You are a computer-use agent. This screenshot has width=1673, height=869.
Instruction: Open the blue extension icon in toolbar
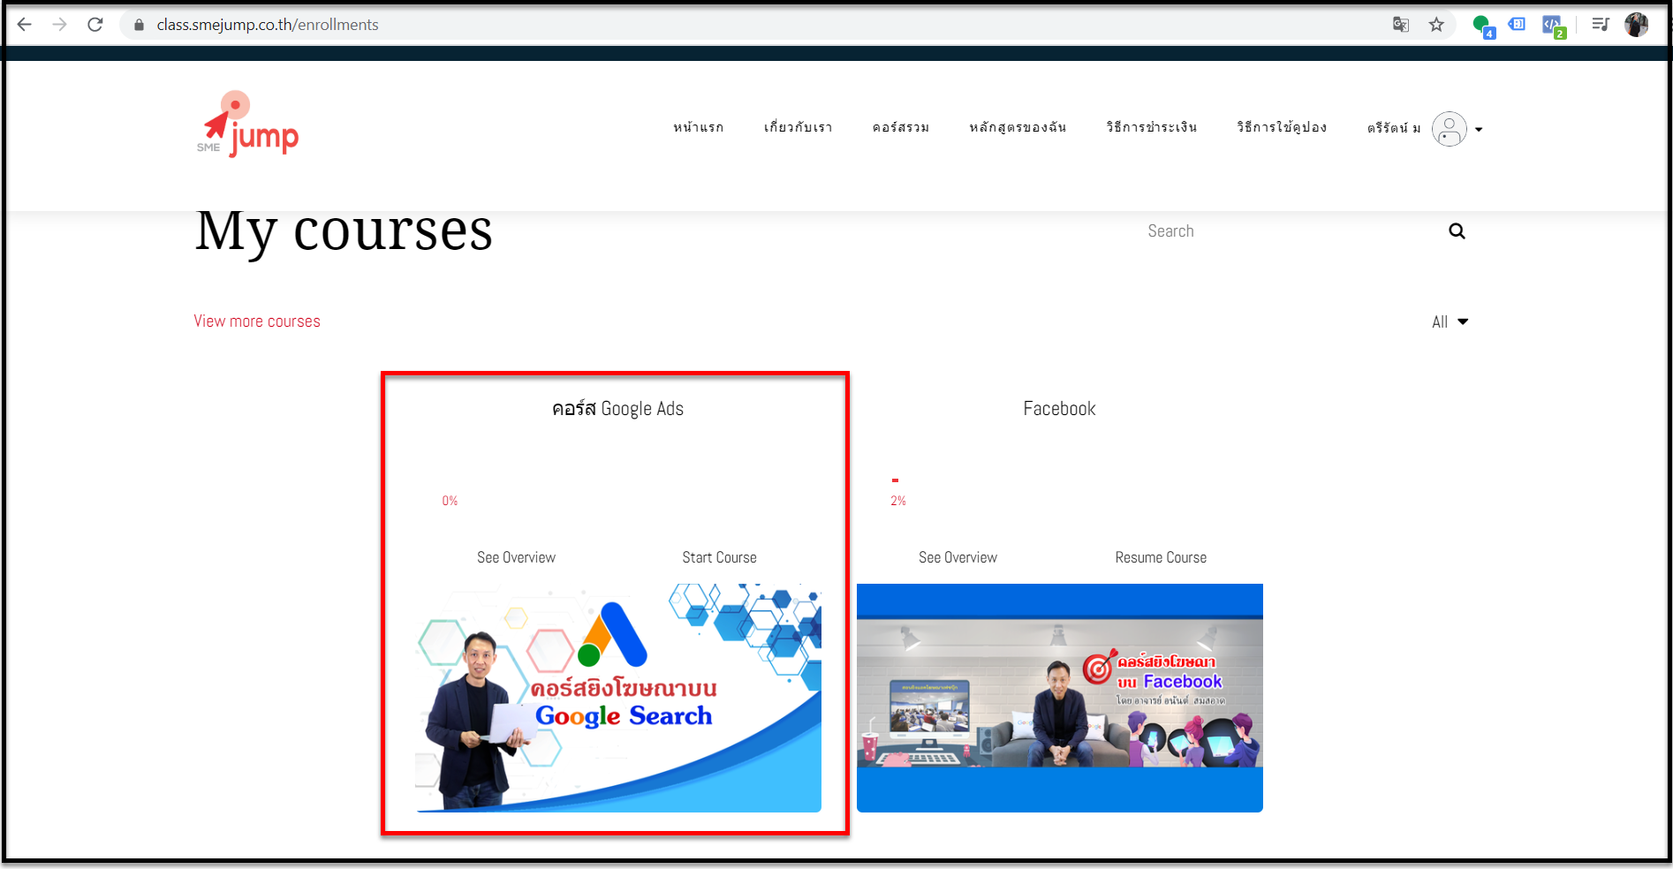click(1517, 25)
